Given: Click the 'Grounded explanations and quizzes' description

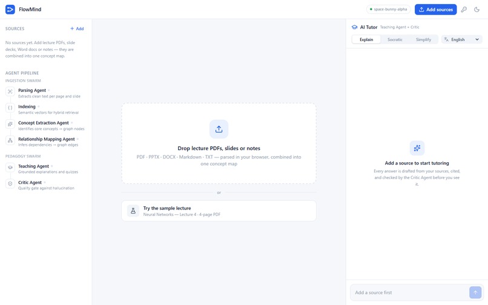Looking at the screenshot, I should pyautogui.click(x=48, y=172).
